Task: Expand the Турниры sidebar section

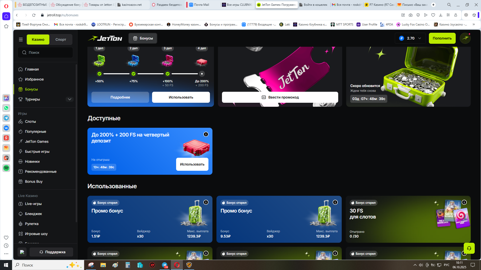Action: click(69, 99)
